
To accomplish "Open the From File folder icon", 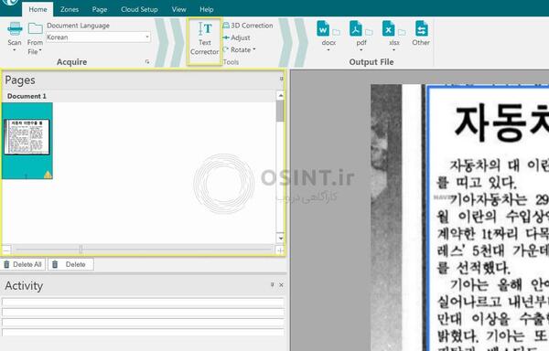I will pyautogui.click(x=35, y=28).
